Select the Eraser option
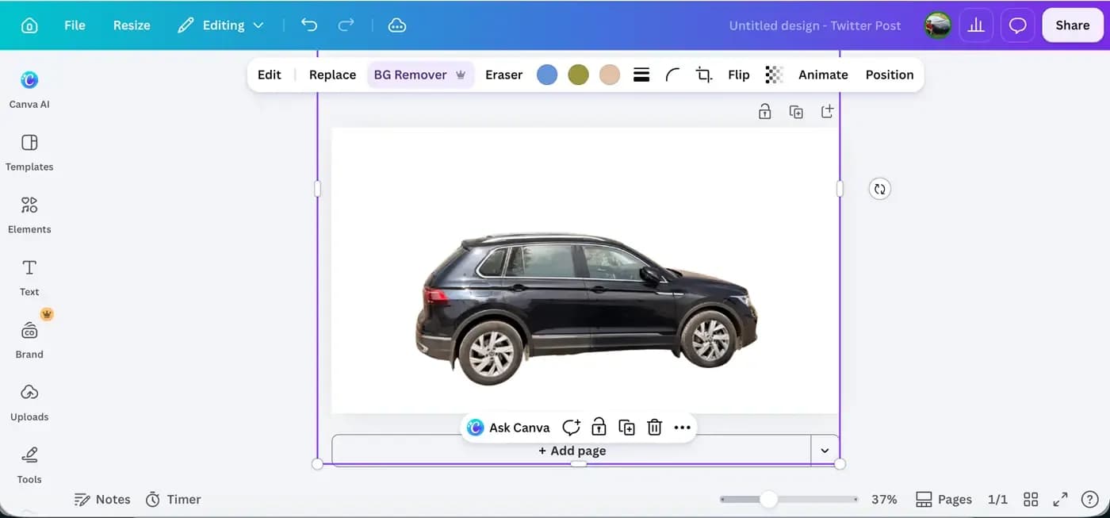The image size is (1110, 518). [503, 75]
